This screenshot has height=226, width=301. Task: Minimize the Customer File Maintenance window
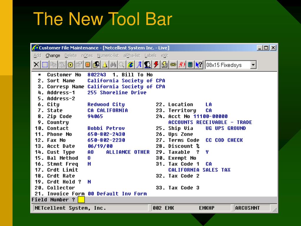pyautogui.click(x=260, y=48)
